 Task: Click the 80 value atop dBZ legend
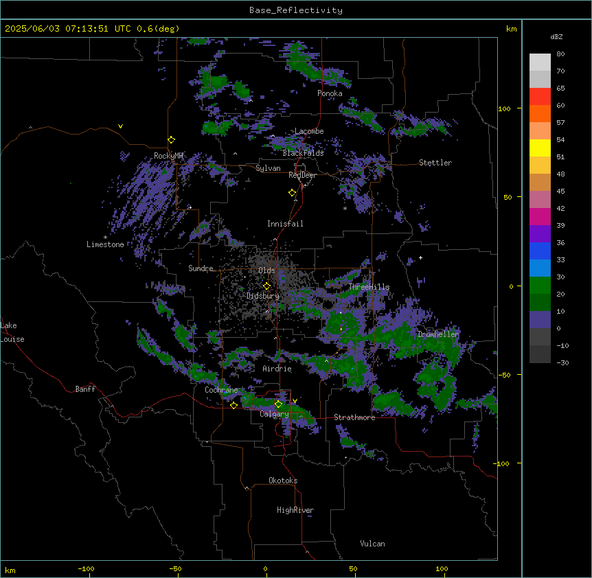coord(560,54)
